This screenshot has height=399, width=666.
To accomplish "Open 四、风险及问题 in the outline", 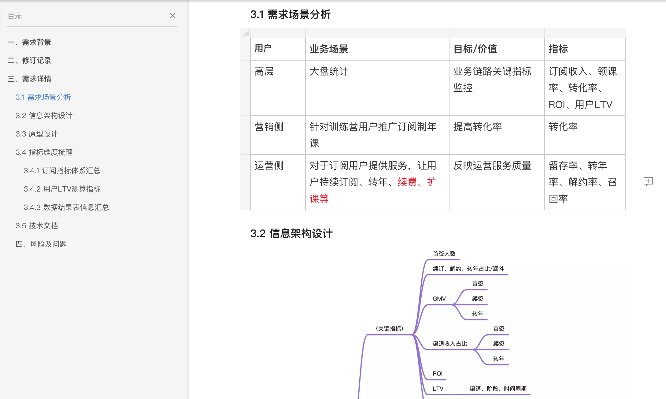I will coord(41,244).
